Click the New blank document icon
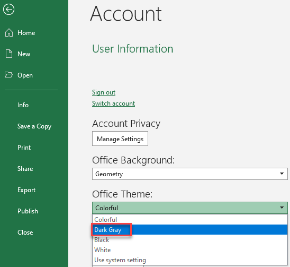The image size is (290, 267). [x=9, y=54]
